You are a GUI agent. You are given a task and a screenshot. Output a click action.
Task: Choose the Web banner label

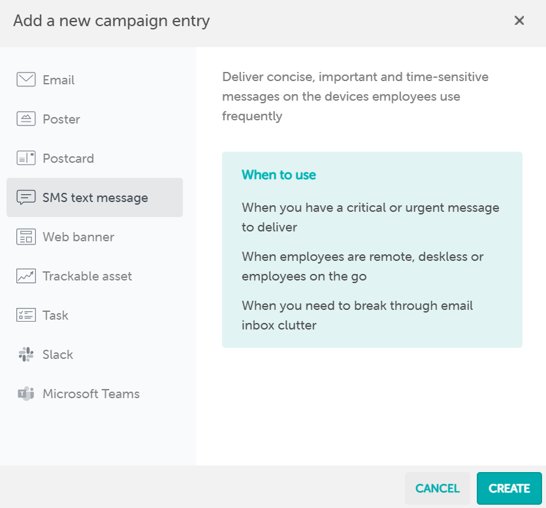click(x=78, y=237)
